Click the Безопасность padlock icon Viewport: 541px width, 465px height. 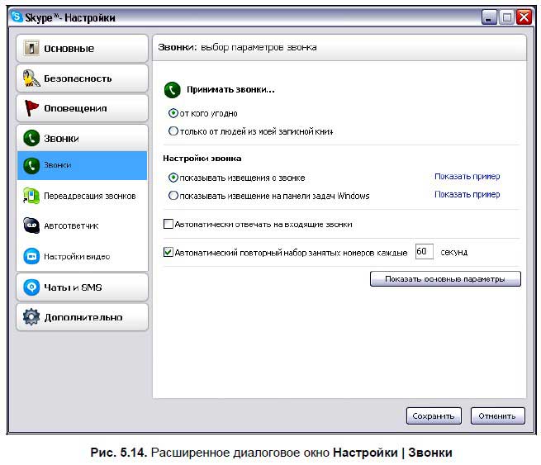point(32,78)
